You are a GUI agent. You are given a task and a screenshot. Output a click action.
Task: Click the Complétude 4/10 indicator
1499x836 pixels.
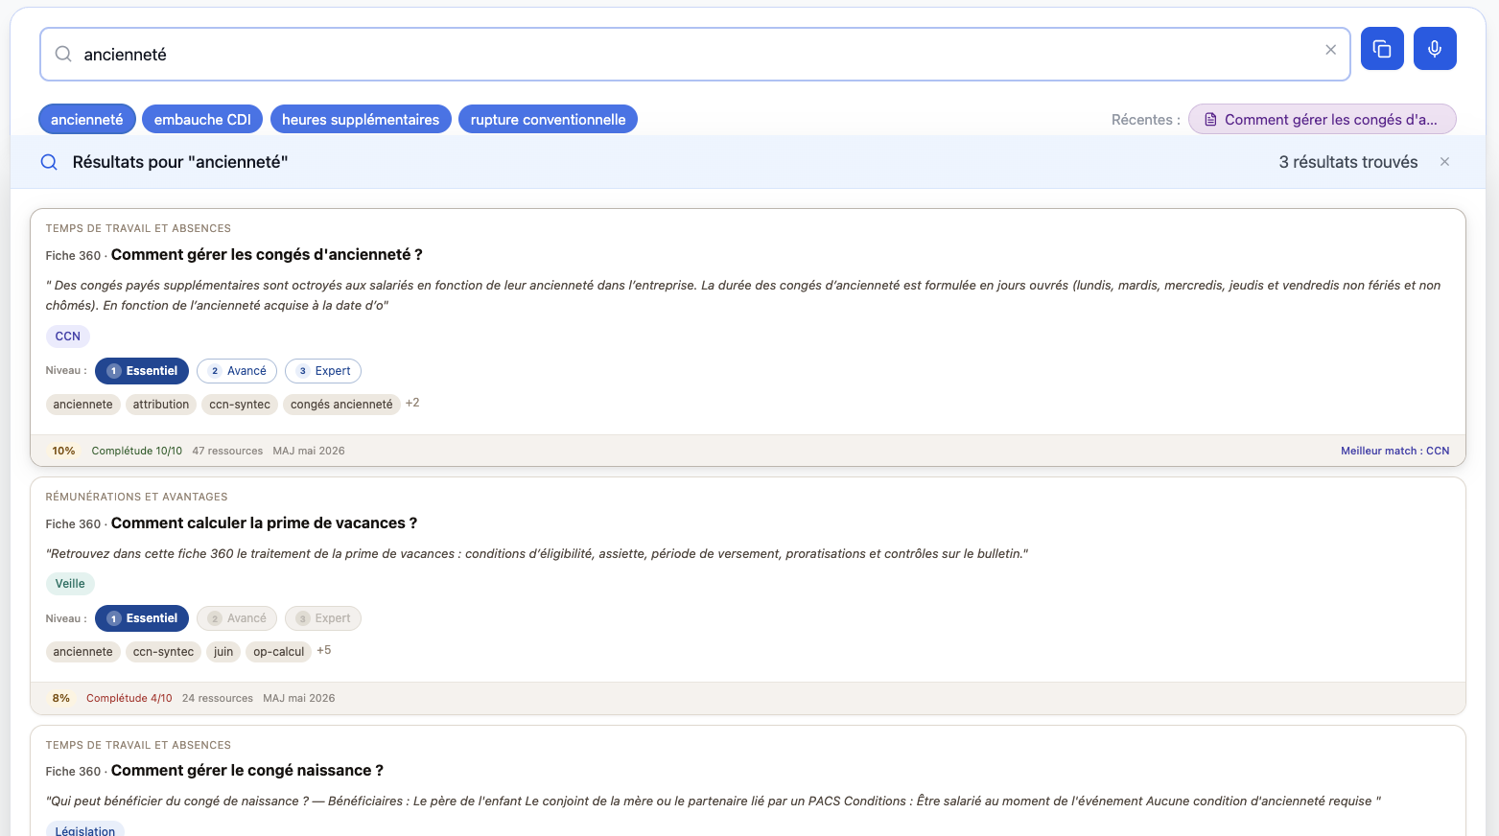[129, 698]
